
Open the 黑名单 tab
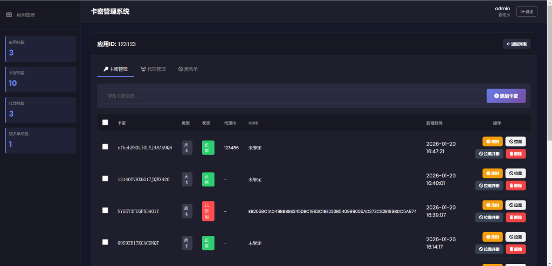188,69
